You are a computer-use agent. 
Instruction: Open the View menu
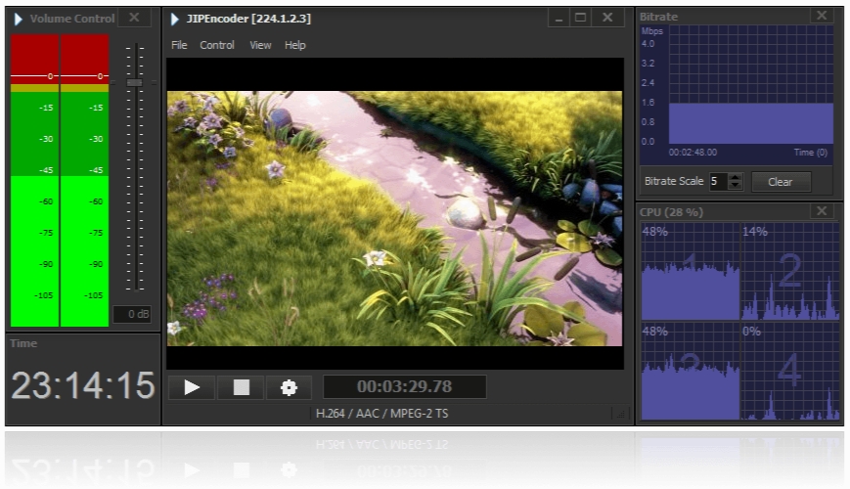tap(260, 45)
